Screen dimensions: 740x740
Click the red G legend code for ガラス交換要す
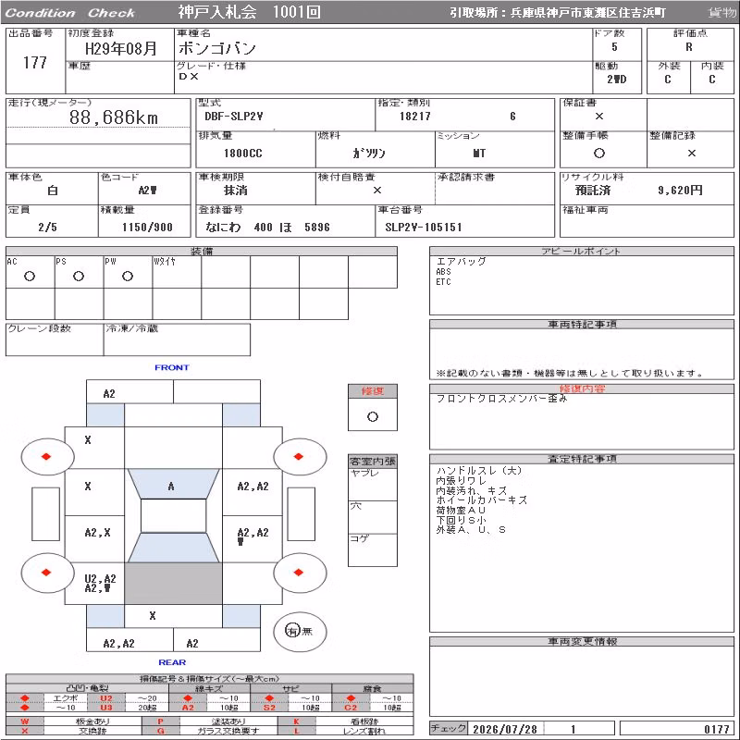(x=160, y=731)
